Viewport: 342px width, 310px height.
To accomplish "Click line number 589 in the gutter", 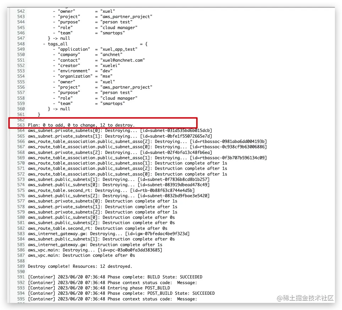I will coord(21,266).
